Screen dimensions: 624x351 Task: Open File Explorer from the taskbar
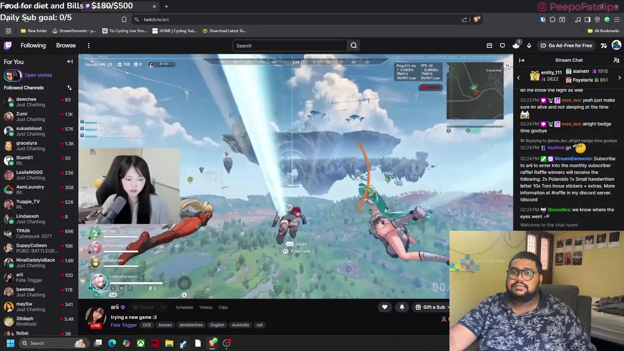169,343
